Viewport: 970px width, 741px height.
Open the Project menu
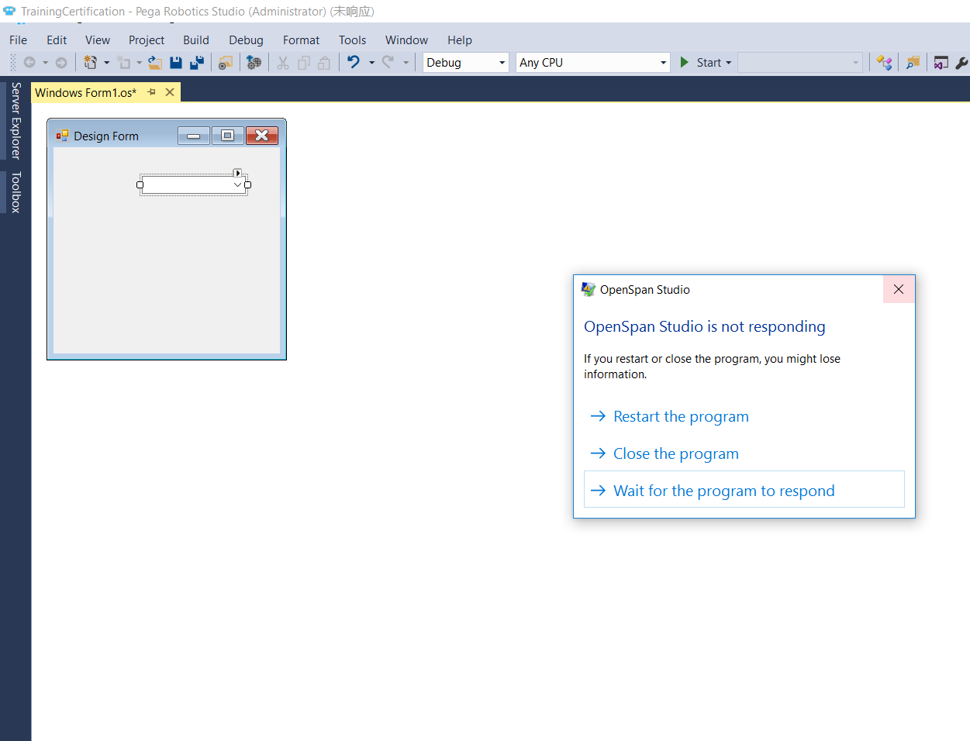[x=147, y=40]
